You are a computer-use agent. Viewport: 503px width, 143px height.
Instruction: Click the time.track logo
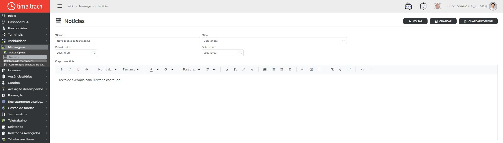pos(25,6)
